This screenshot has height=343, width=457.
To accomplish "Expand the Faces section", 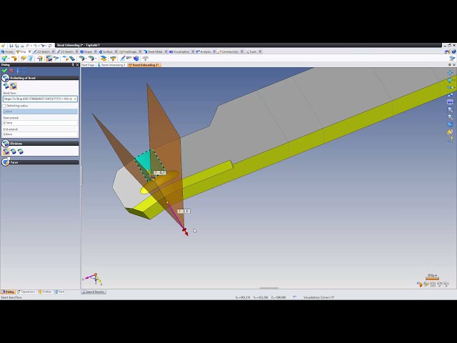I will tap(5, 162).
